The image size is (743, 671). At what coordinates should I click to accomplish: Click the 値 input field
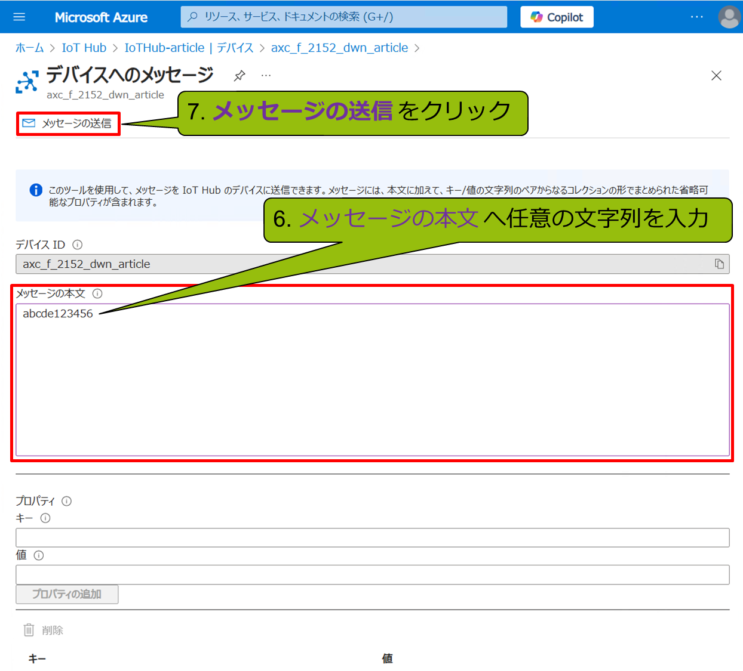click(x=370, y=574)
